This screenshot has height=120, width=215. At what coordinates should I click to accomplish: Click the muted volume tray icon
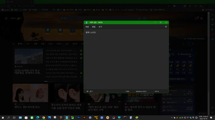pyautogui.click(x=182, y=118)
